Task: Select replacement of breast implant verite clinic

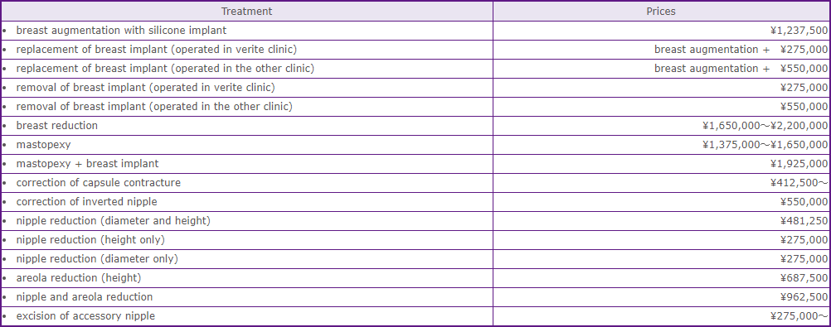Action: 157,49
